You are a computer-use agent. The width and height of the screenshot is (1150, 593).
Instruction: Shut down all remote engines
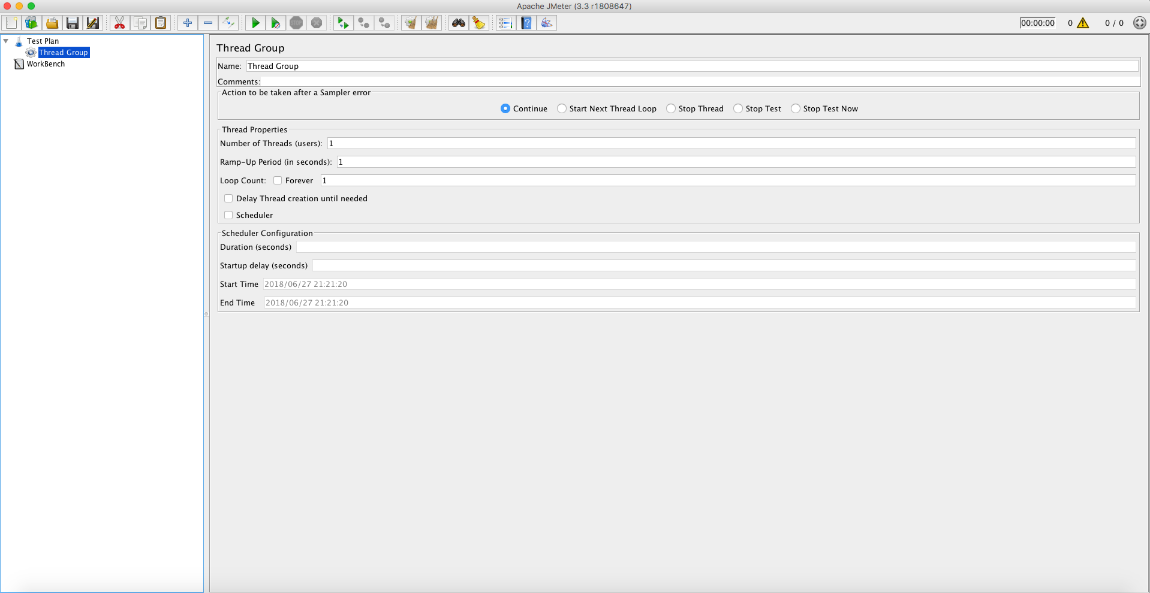(384, 23)
